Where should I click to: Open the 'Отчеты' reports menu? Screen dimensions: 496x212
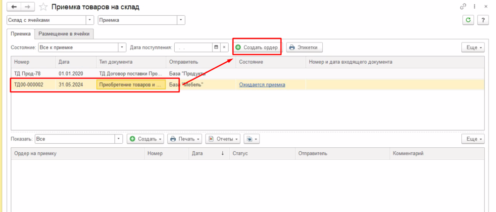point(223,139)
